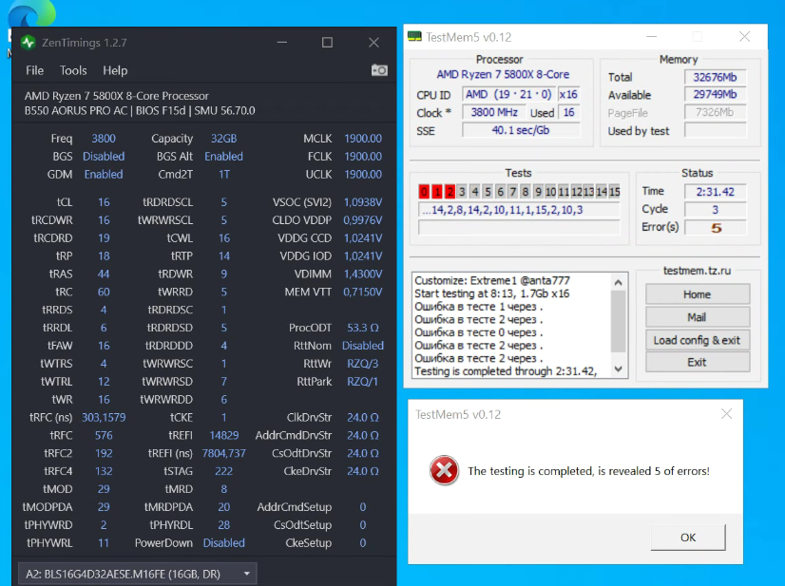Click the CPU ID field AMD (19·21·0)
Image resolution: width=785 pixels, height=586 pixels.
click(x=508, y=95)
